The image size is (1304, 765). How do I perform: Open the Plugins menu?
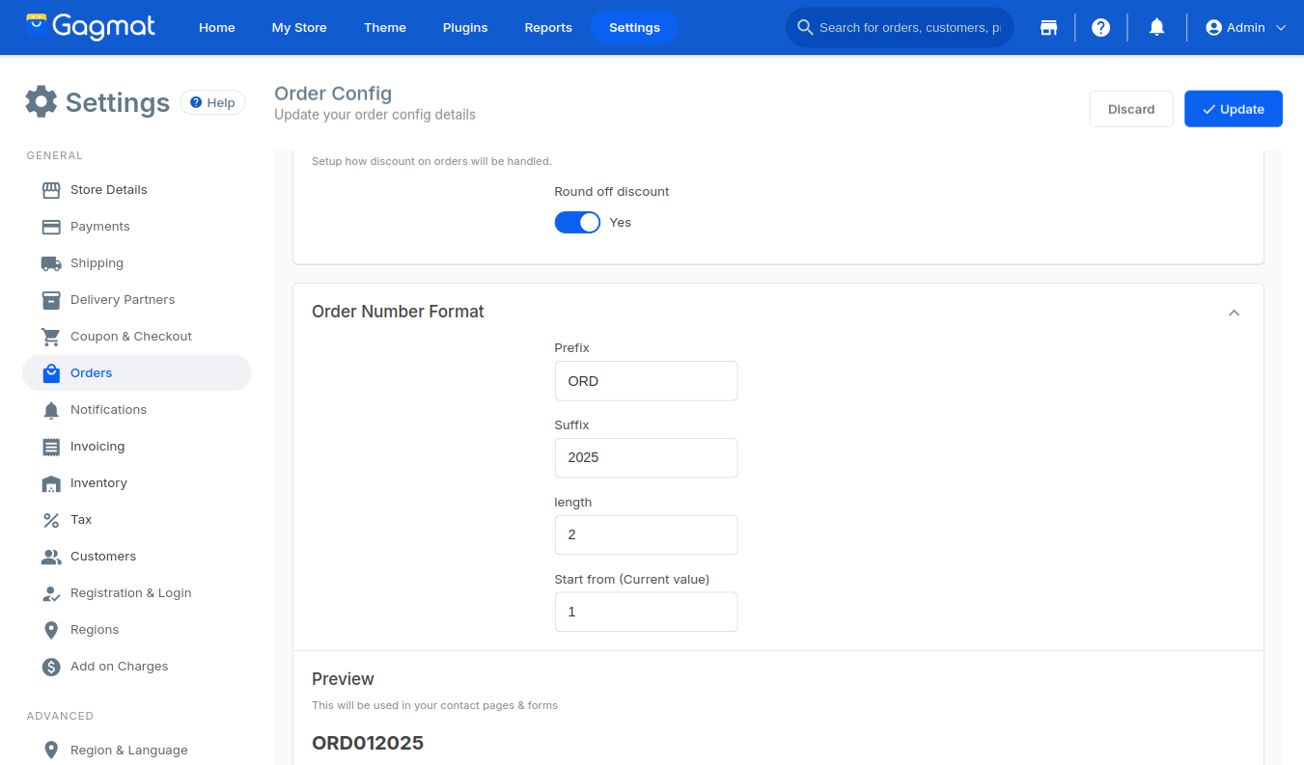(465, 28)
